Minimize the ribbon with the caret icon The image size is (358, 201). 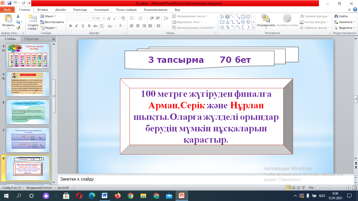349,10
